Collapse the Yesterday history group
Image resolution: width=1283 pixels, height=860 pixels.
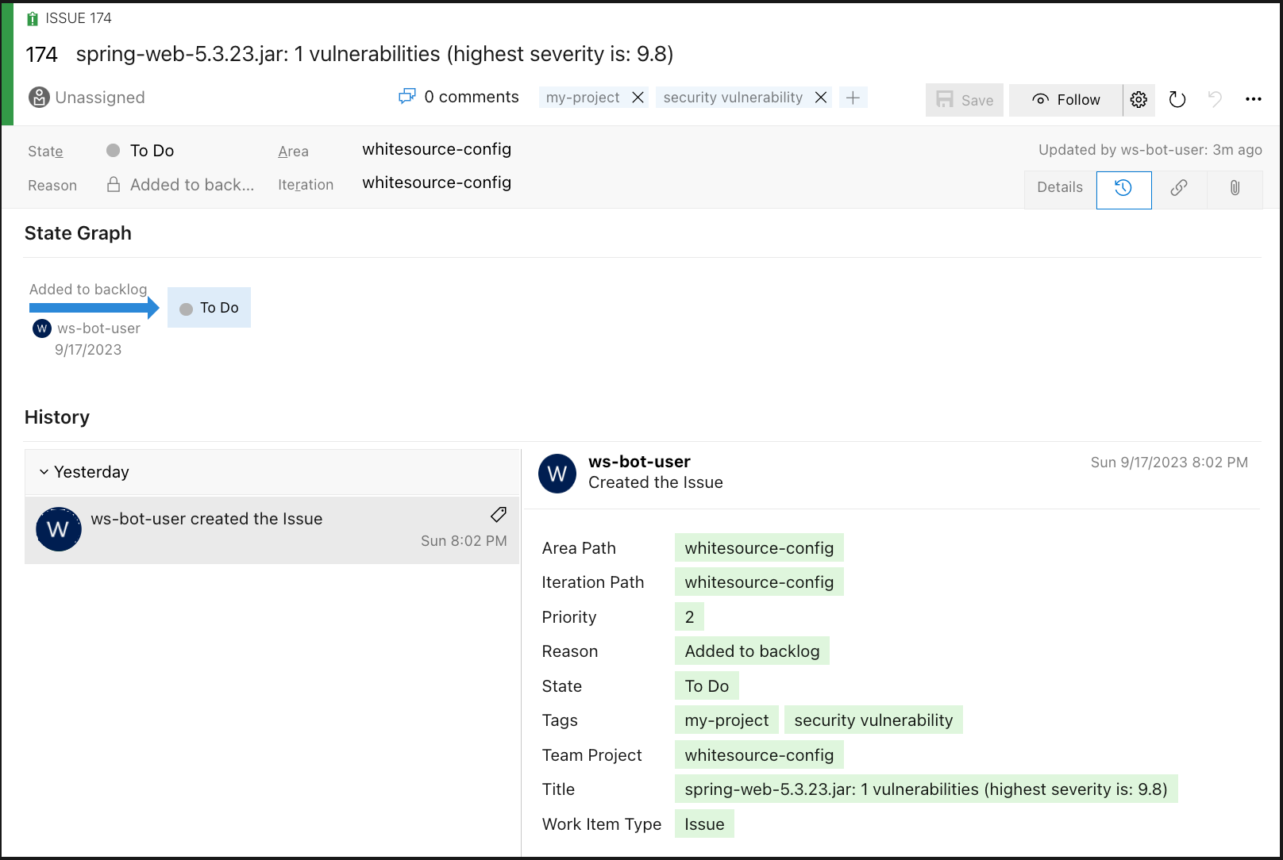[44, 472]
